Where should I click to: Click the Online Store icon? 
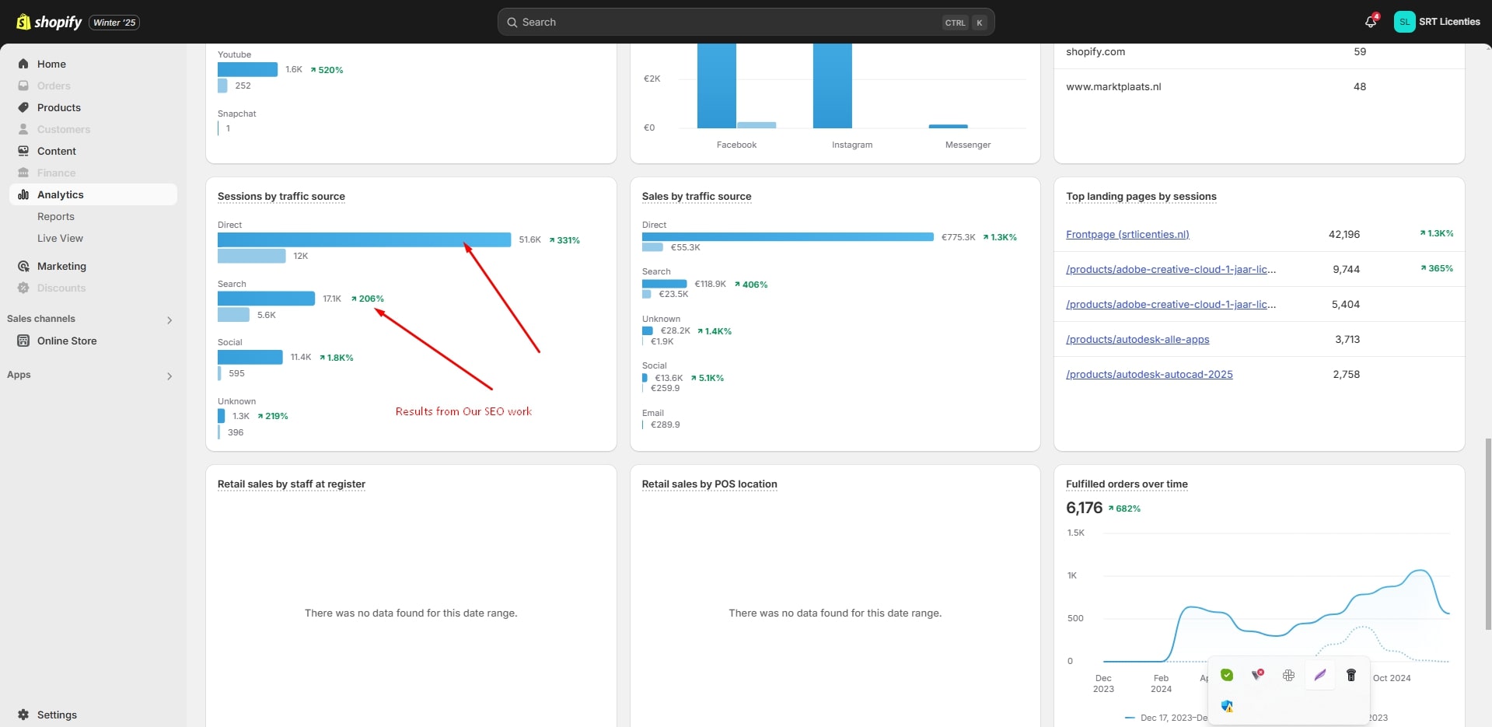(23, 341)
